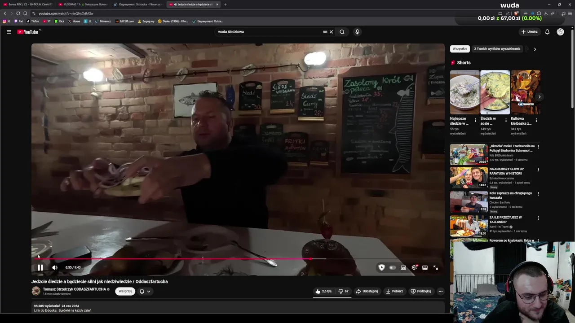Select the Z Twoich wyników wyszukiwania chip
Image resolution: width=575 pixels, height=323 pixels.
click(497, 49)
